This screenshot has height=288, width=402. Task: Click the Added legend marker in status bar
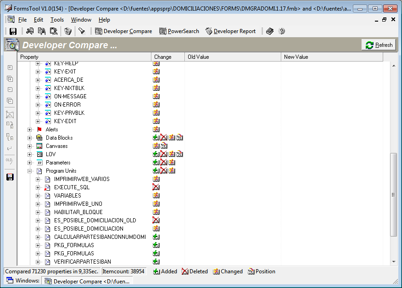click(x=156, y=271)
